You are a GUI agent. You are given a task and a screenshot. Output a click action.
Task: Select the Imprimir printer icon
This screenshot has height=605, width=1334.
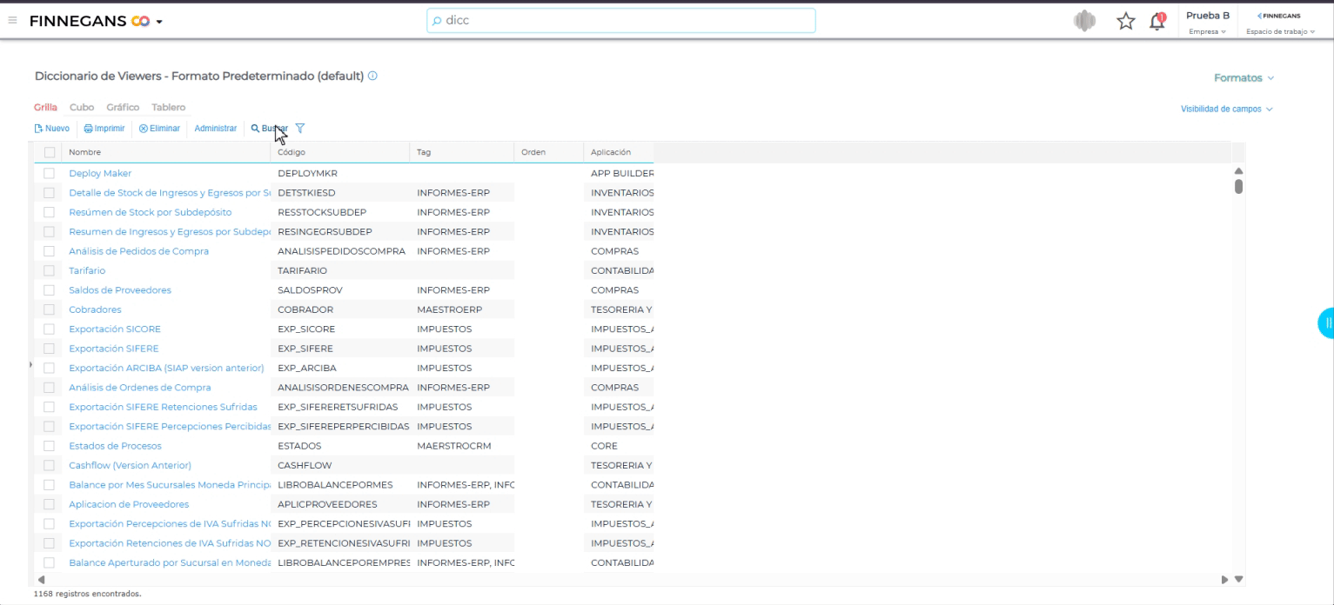point(89,128)
